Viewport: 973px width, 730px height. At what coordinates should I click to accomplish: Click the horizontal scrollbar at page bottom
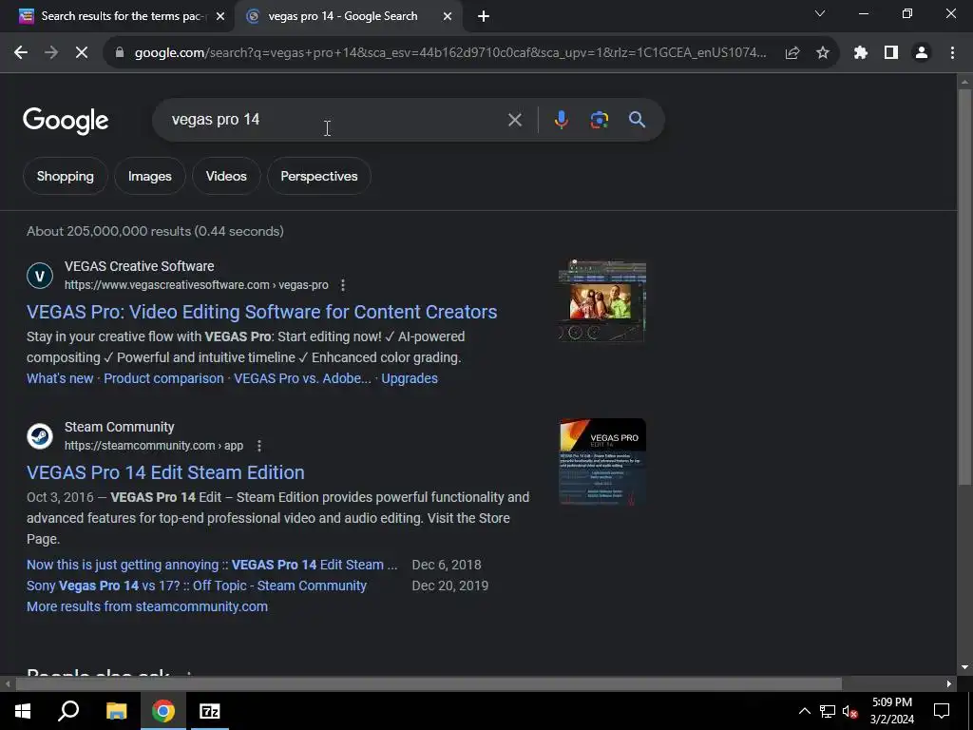pos(429,684)
